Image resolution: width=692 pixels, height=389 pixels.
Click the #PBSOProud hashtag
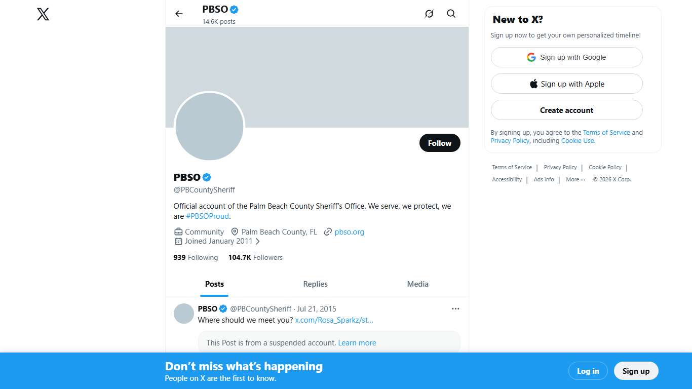point(207,216)
